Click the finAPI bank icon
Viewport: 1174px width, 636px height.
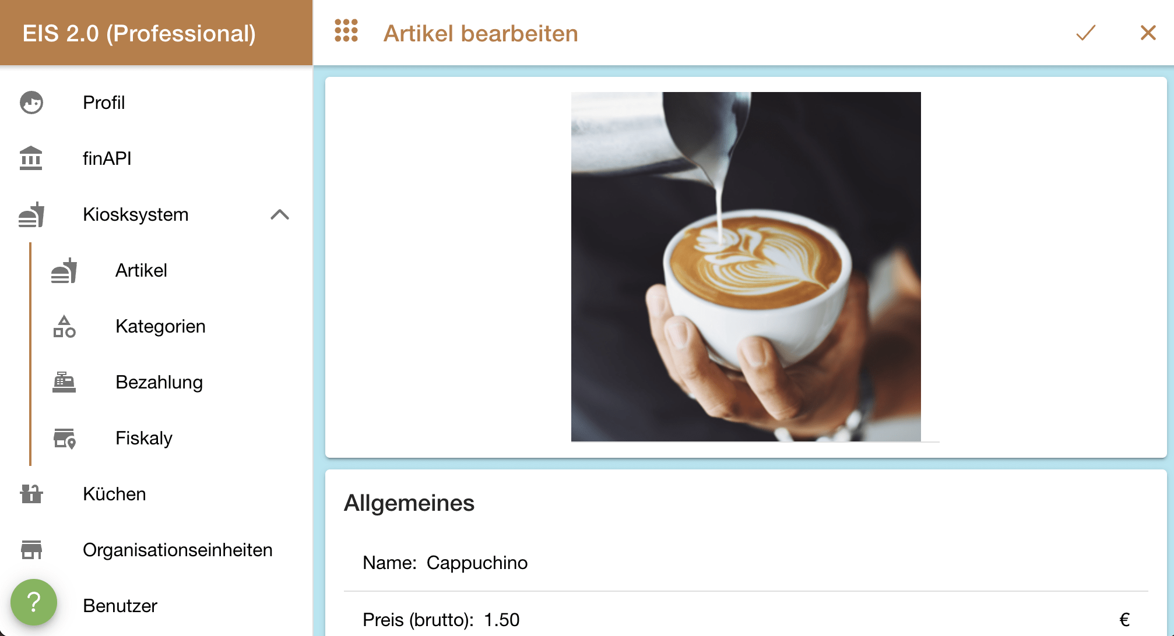coord(31,158)
